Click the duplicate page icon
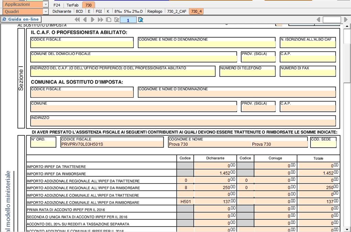The image size is (351, 232). pyautogui.click(x=109, y=20)
